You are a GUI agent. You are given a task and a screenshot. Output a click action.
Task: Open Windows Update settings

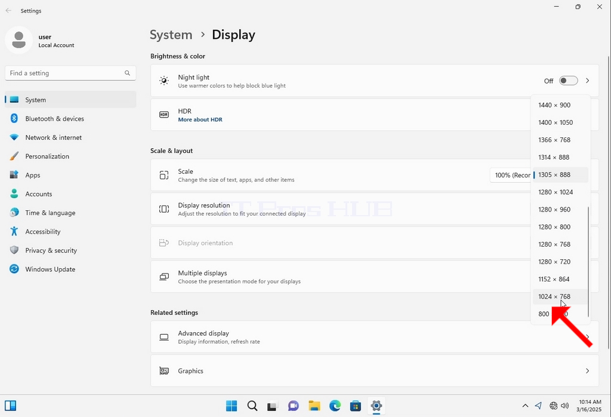(70, 269)
